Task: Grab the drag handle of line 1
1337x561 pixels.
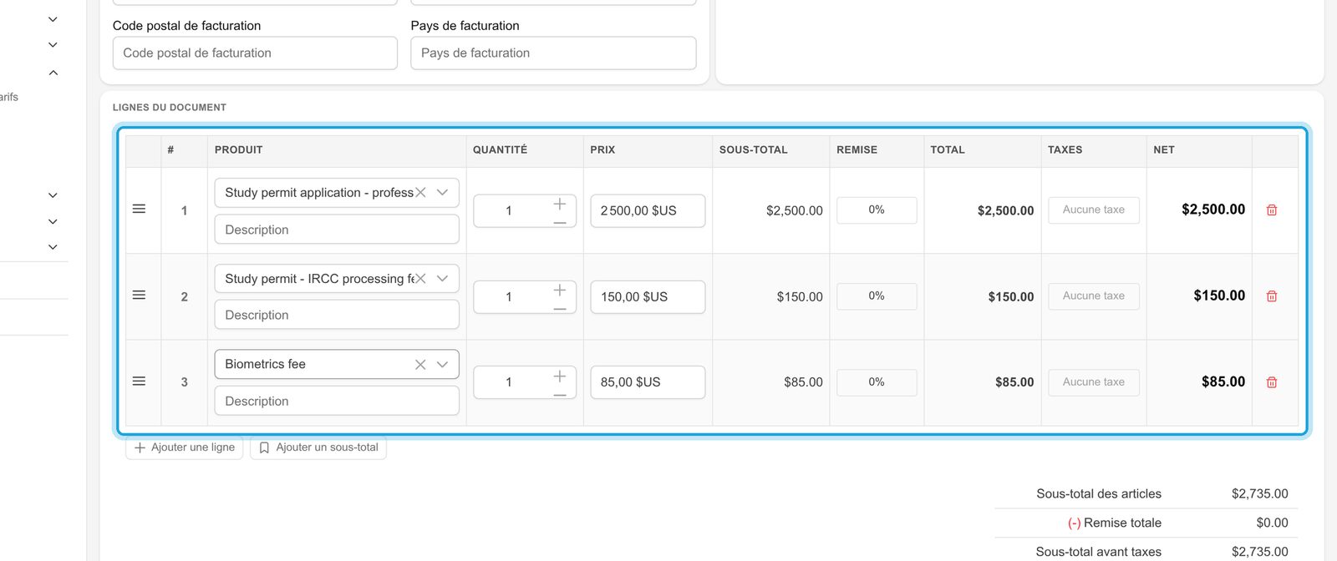Action: point(140,209)
